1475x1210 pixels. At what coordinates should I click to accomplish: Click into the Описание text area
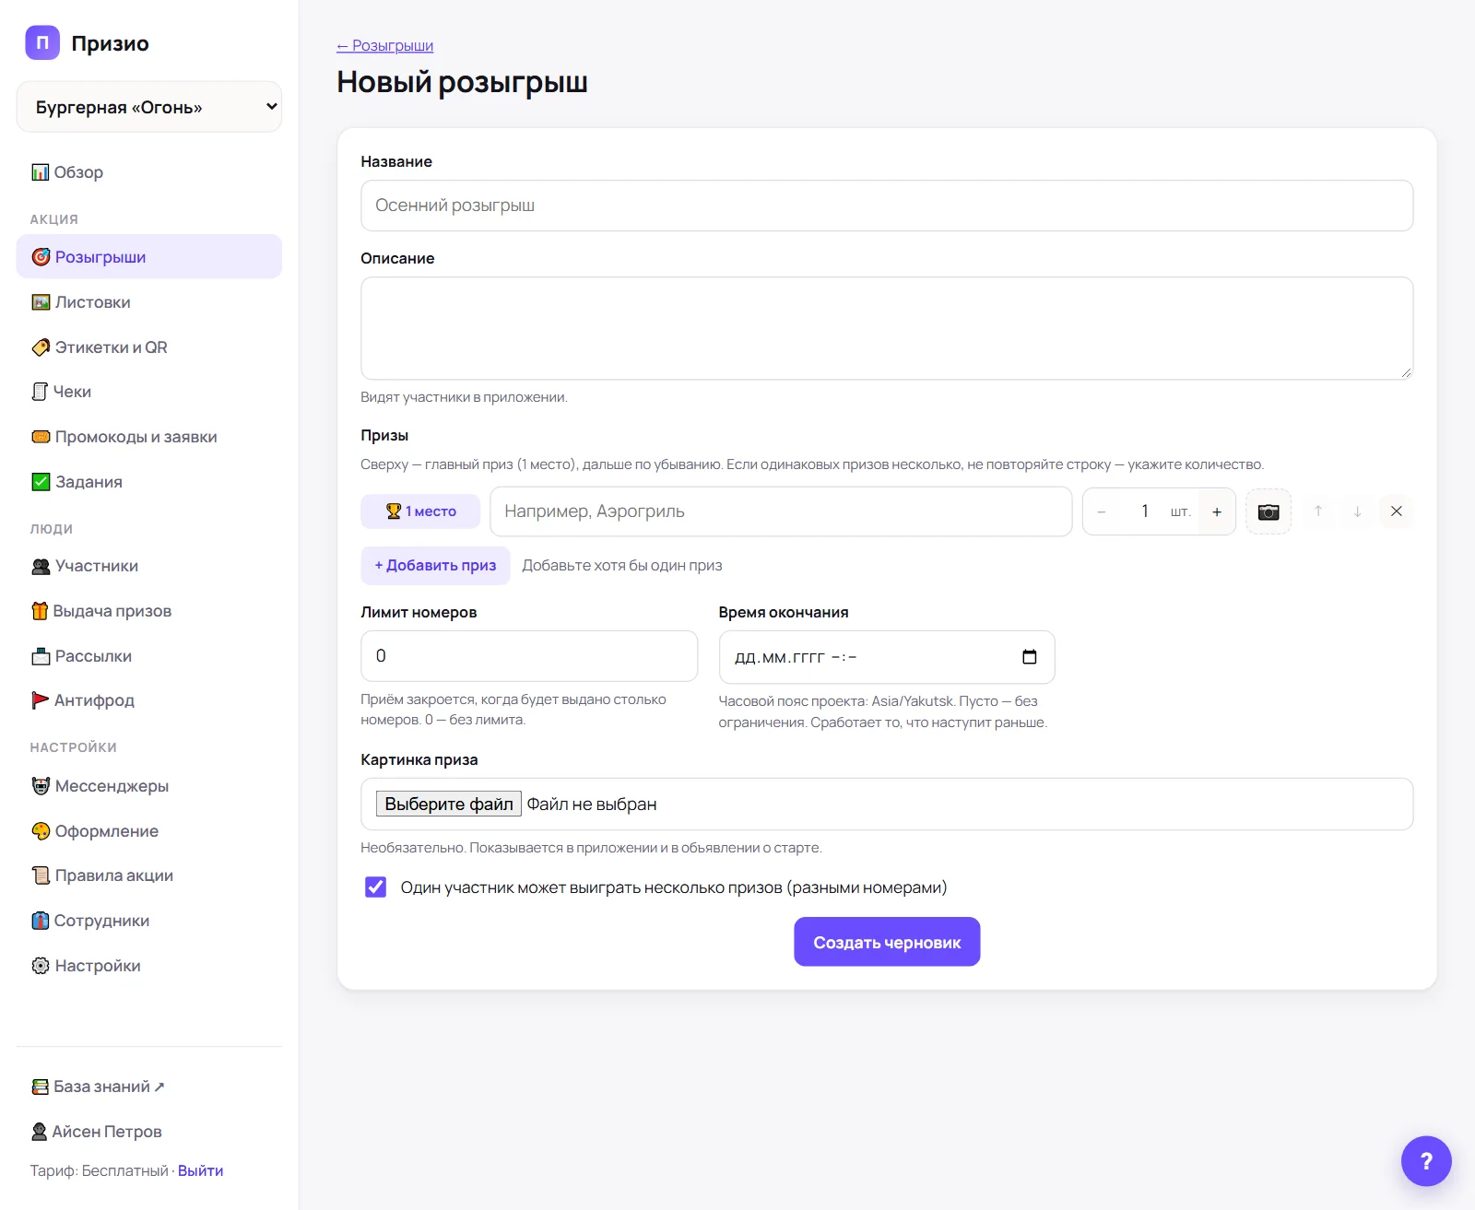[x=887, y=328]
